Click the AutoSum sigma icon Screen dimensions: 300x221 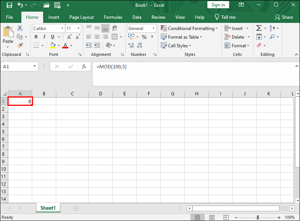(259, 28)
